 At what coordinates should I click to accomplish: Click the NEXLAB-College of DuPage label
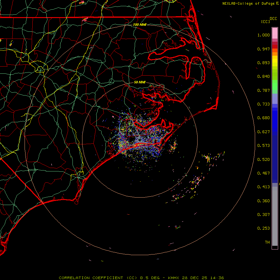click(x=250, y=3)
